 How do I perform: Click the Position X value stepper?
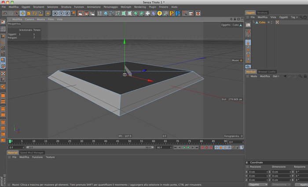tap(267, 172)
